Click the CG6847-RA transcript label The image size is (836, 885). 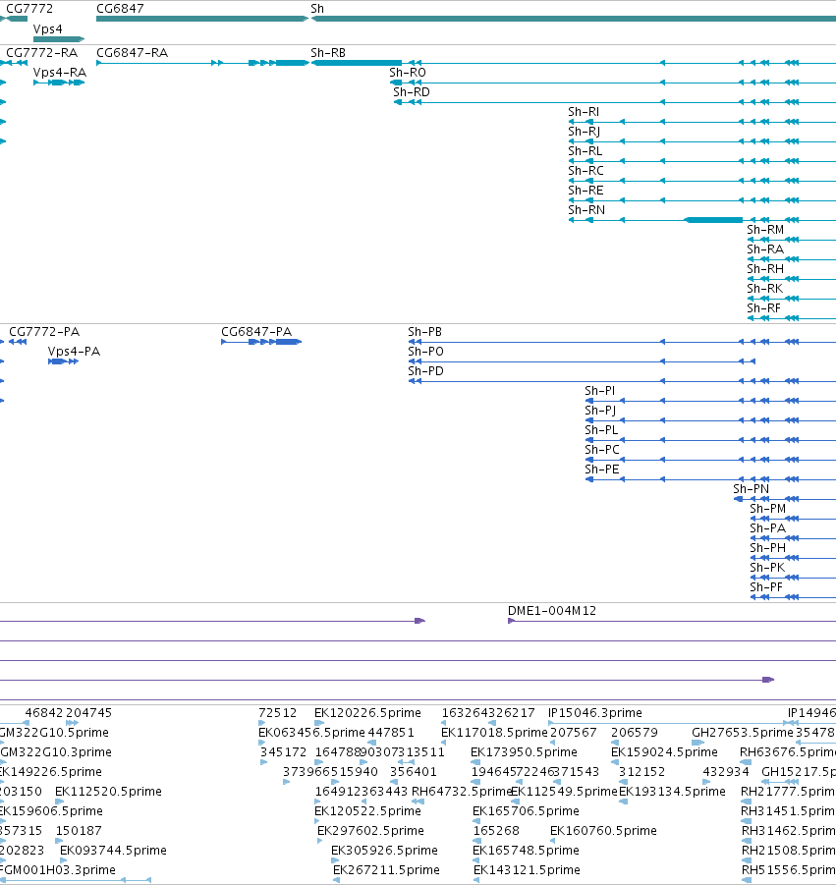132,52
